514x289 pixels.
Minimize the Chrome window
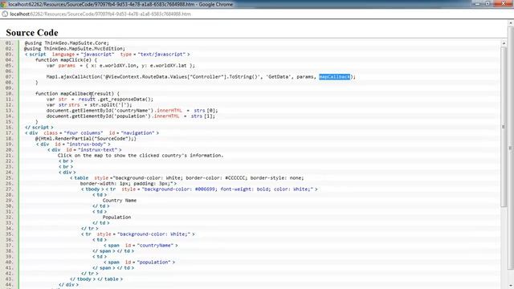point(478,3)
